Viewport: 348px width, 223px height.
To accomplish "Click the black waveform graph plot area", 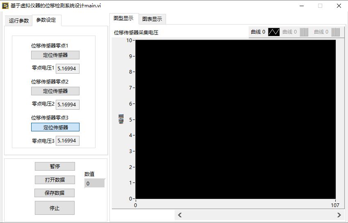I will coord(235,119).
